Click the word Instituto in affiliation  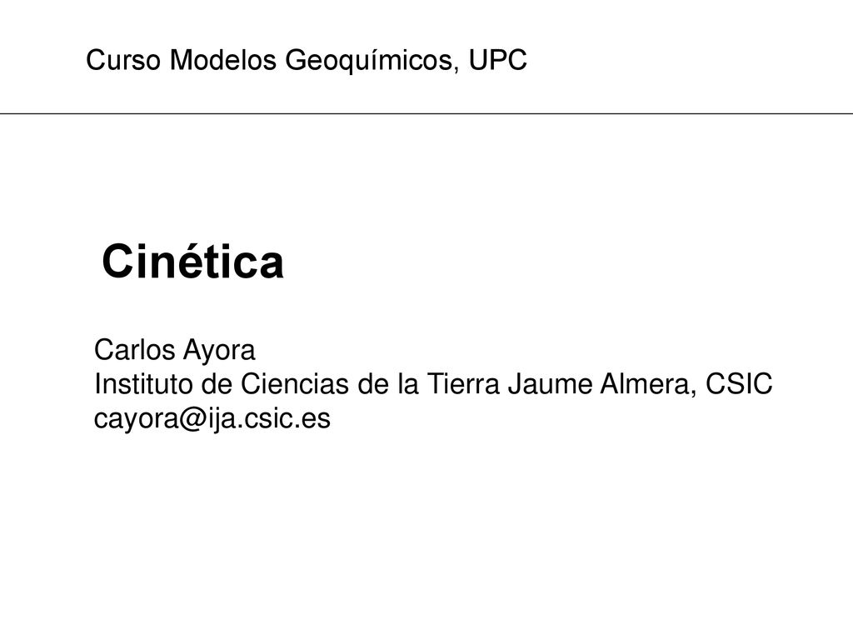pyautogui.click(x=143, y=383)
